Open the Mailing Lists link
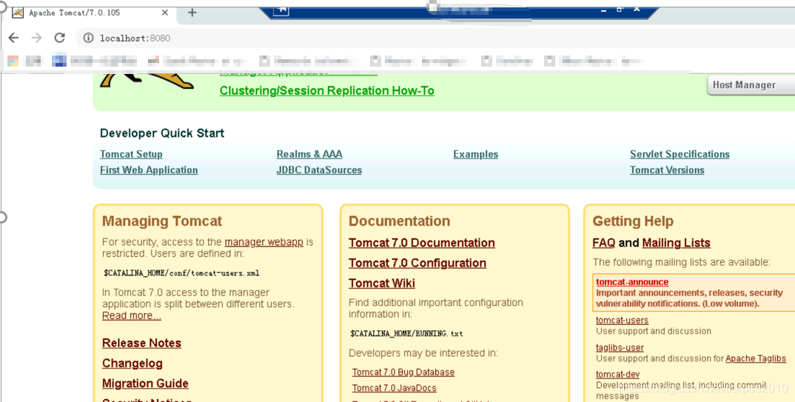 coord(676,243)
